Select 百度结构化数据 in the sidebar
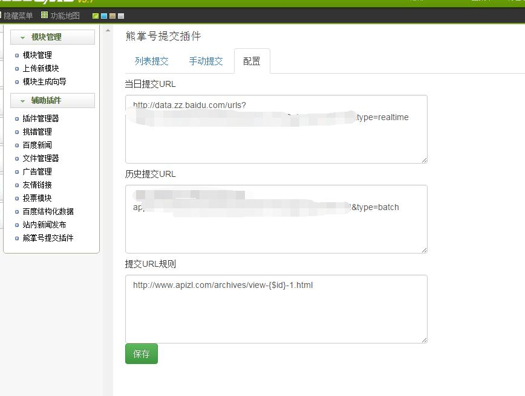Image resolution: width=525 pixels, height=396 pixels. pos(45,211)
